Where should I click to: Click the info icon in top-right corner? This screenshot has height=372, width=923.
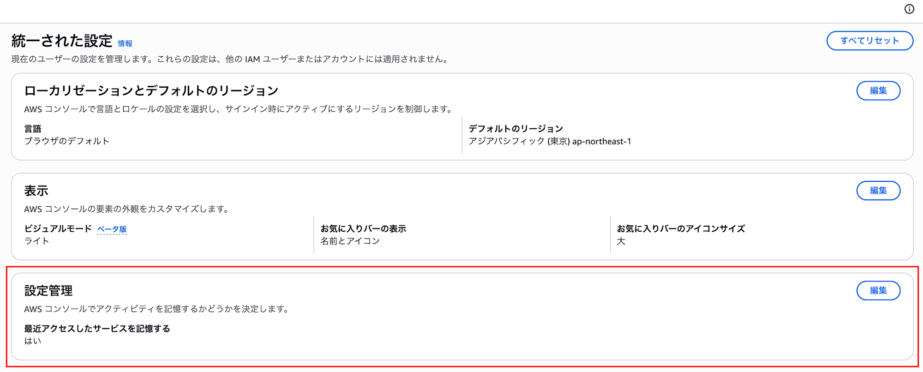pyautogui.click(x=909, y=9)
